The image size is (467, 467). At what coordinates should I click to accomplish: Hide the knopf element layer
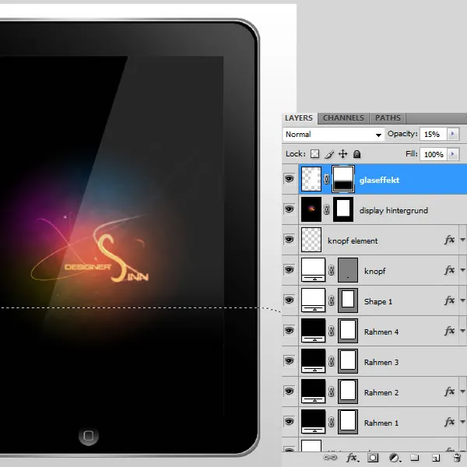coord(289,240)
